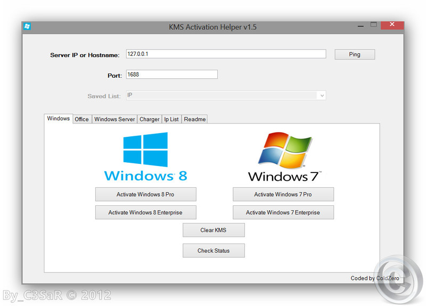This screenshot has width=426, height=306.
Task: Focus the Port input field
Action: (x=171, y=75)
